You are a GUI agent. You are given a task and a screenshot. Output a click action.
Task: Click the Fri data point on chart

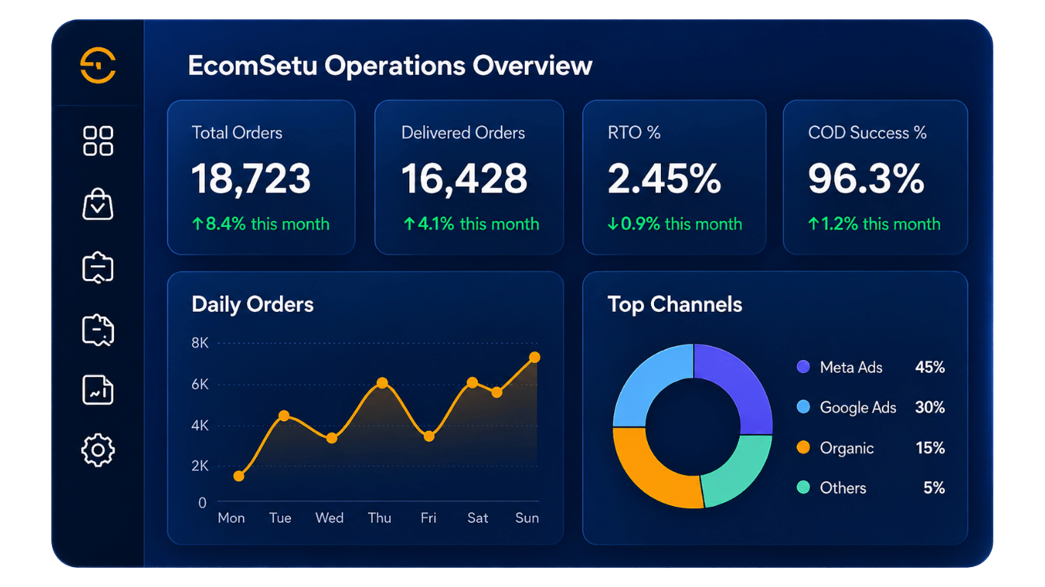coord(429,436)
